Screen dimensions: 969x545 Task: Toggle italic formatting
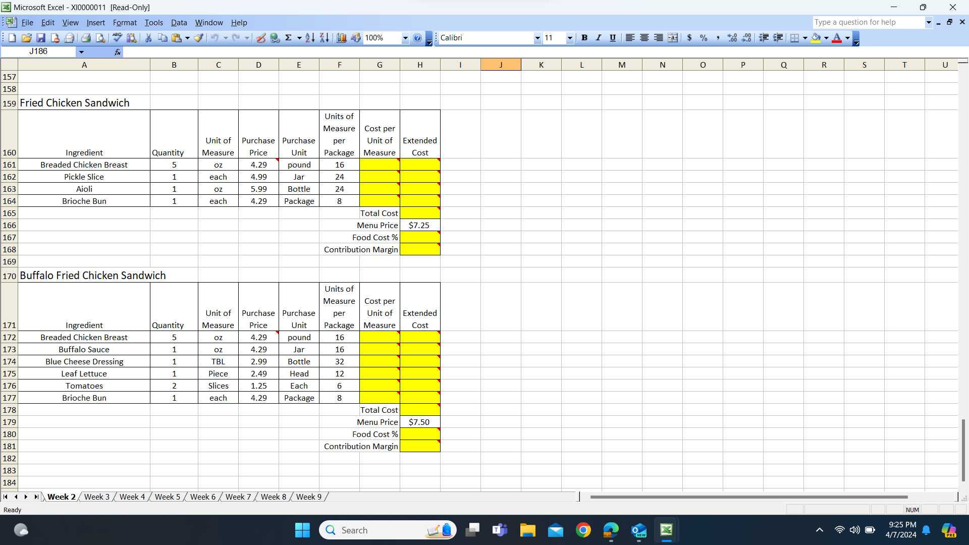coord(599,38)
